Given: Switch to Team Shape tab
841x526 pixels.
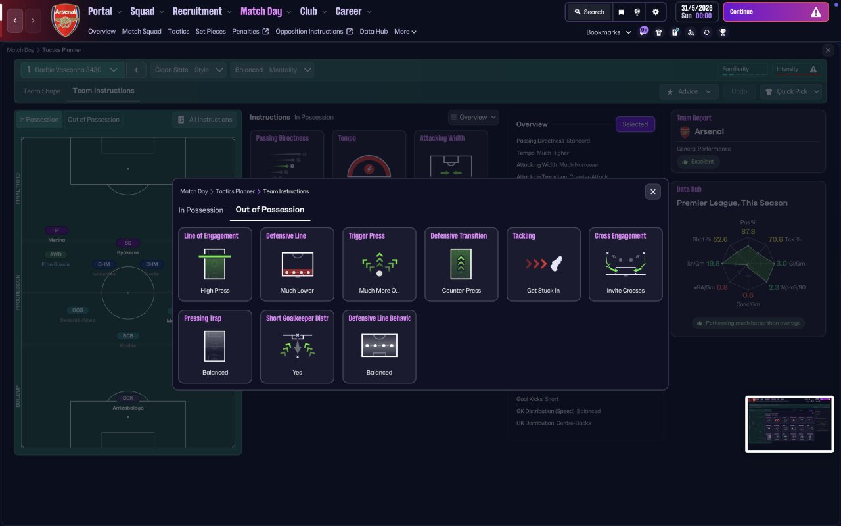Looking at the screenshot, I should click(41, 91).
